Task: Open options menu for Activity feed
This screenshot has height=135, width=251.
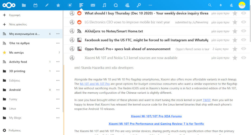Action: pyautogui.click(x=58, y=62)
